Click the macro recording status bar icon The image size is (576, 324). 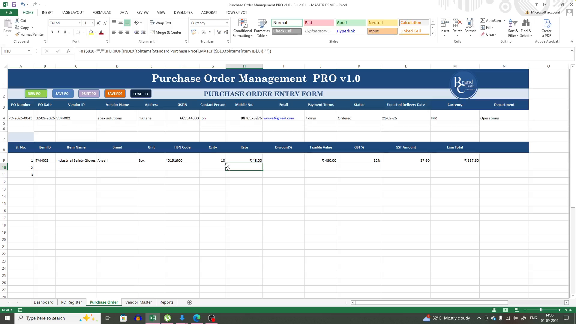tap(20, 310)
